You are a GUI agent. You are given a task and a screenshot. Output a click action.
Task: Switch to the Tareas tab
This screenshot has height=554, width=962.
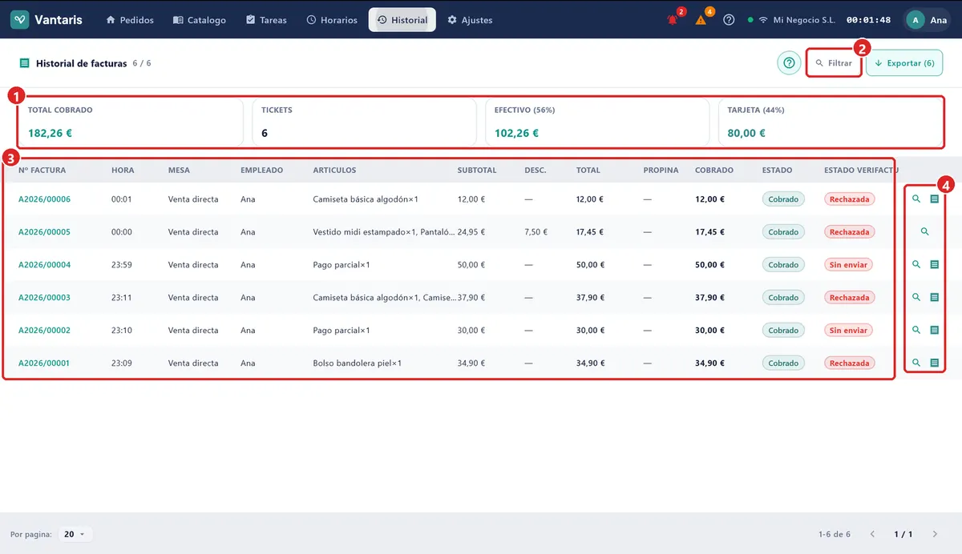tap(266, 20)
